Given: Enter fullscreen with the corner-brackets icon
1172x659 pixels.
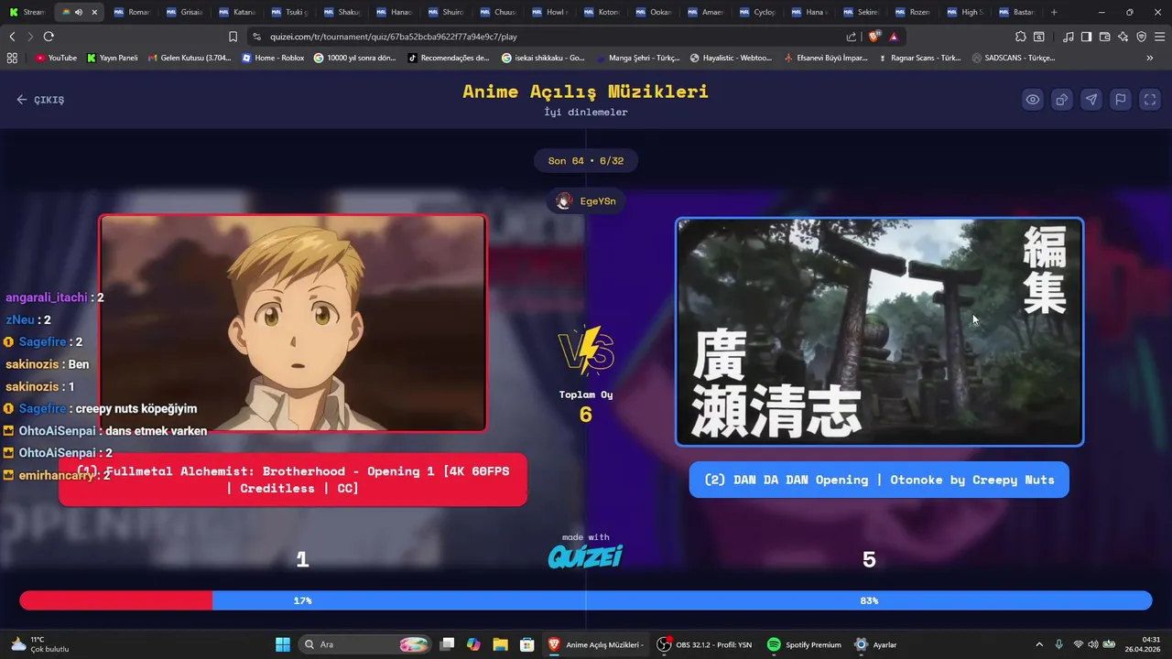Looking at the screenshot, I should (1150, 100).
